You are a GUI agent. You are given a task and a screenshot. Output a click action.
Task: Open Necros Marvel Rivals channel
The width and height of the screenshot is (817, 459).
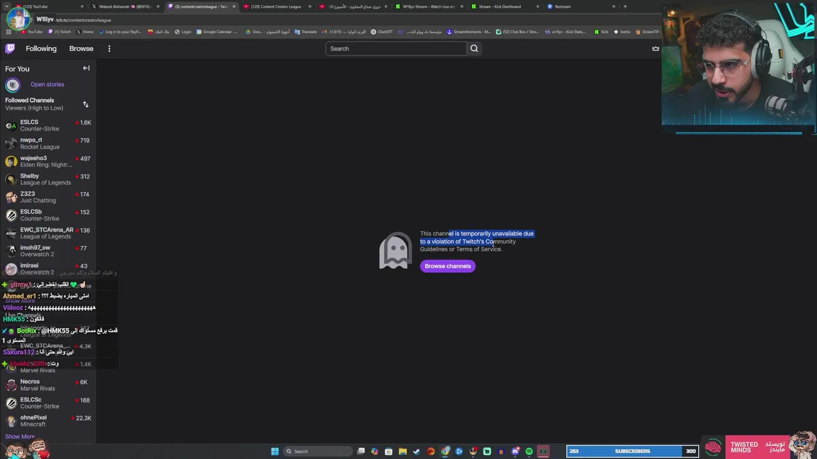(48, 385)
